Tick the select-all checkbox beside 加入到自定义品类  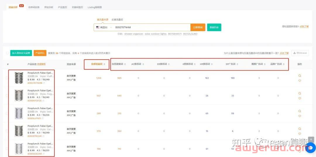tap(7, 53)
